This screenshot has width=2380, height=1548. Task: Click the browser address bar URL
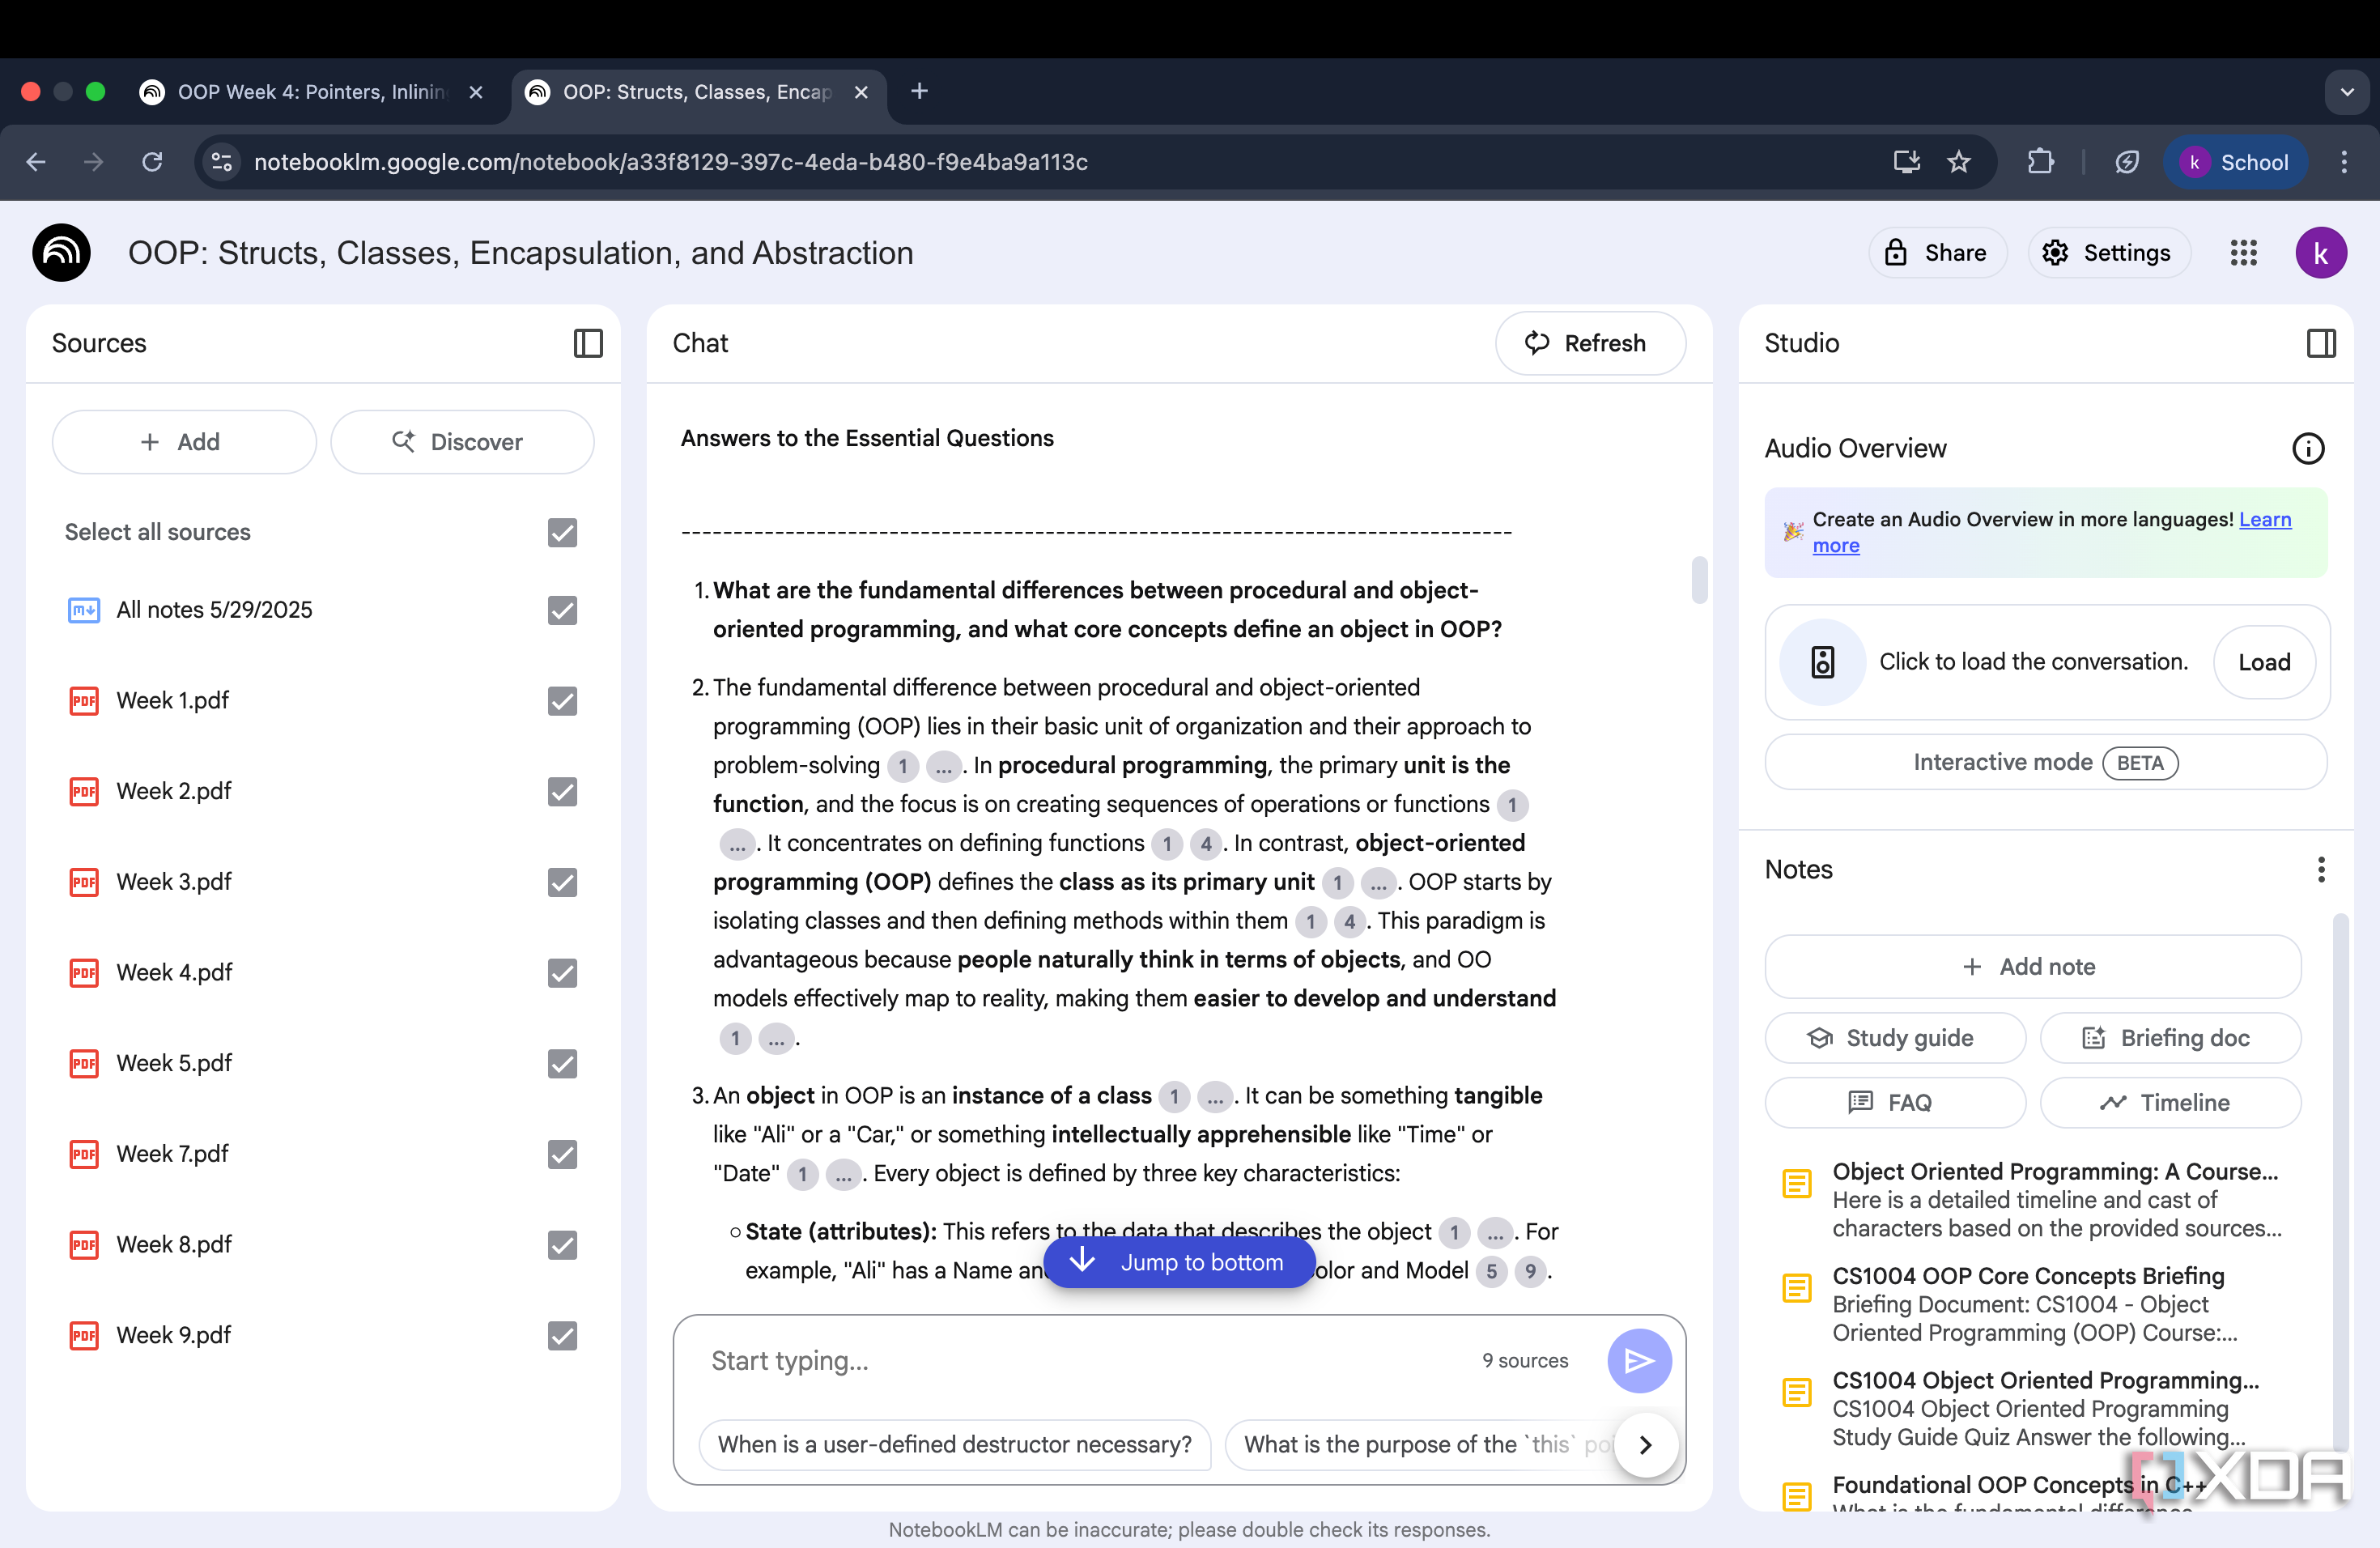pyautogui.click(x=670, y=162)
